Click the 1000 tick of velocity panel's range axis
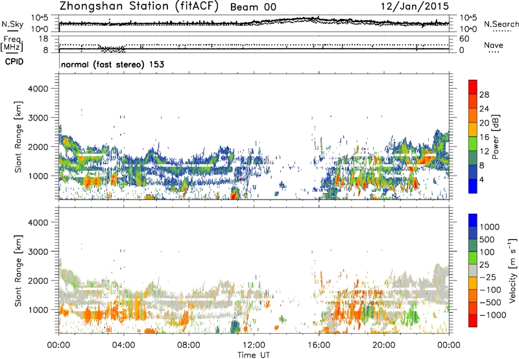 pyautogui.click(x=38, y=310)
